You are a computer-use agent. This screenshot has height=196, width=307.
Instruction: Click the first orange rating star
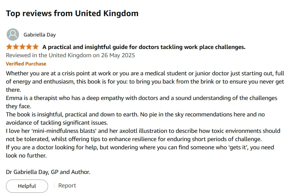[9, 47]
